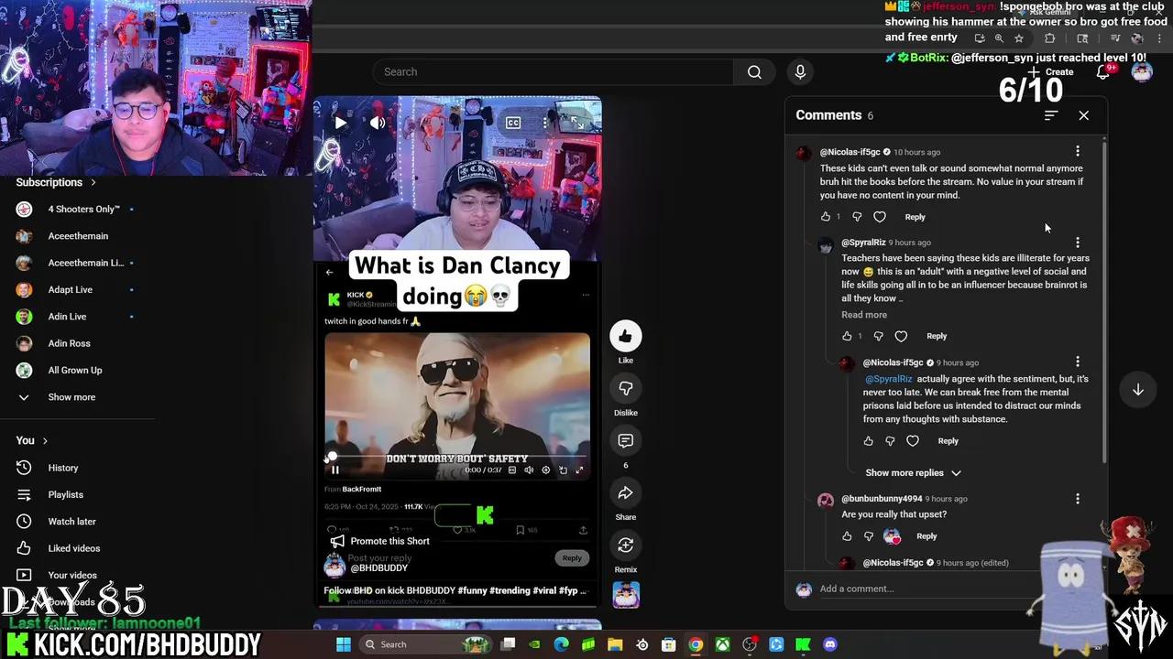Image resolution: width=1173 pixels, height=659 pixels.
Task: Open Aceeethemain subscription
Action: (77, 236)
